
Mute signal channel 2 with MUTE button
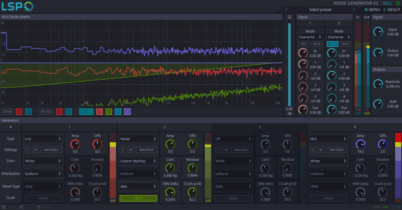pos(345,44)
